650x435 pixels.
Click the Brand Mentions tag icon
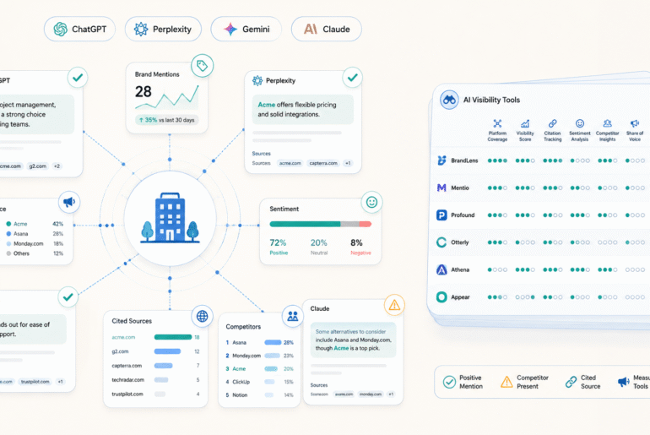pyautogui.click(x=203, y=66)
